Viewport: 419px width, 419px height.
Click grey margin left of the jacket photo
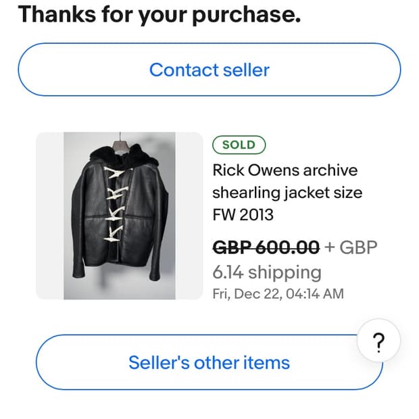pyautogui.click(x=49, y=216)
